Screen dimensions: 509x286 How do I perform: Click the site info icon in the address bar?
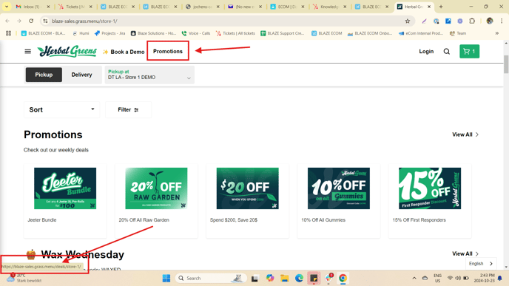pyautogui.click(x=45, y=21)
